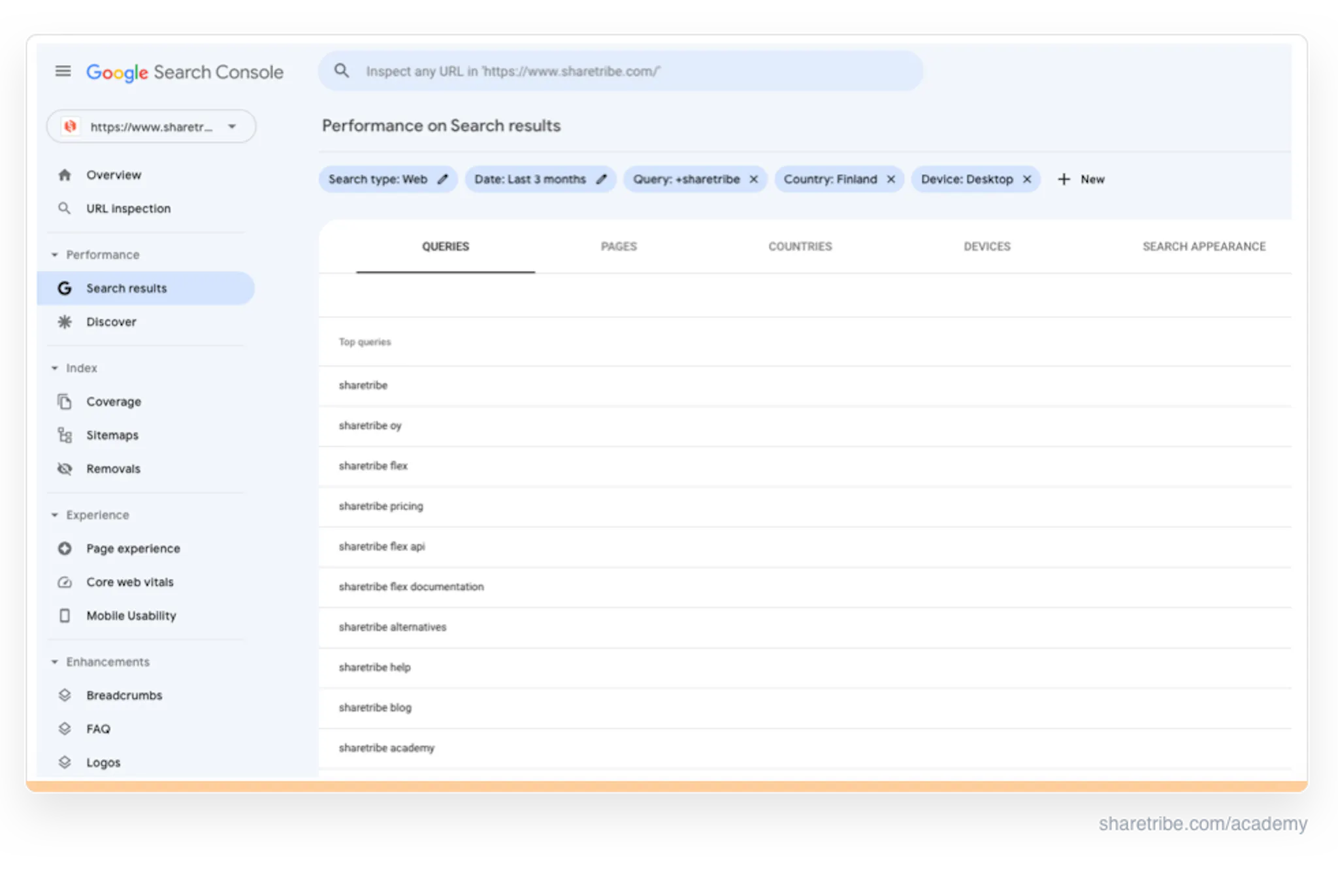Open the Sitemaps report
1338x871 pixels.
112,435
